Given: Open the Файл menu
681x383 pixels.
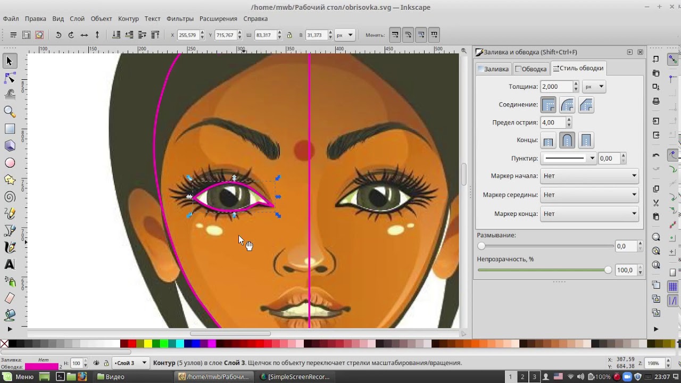Looking at the screenshot, I should point(11,19).
